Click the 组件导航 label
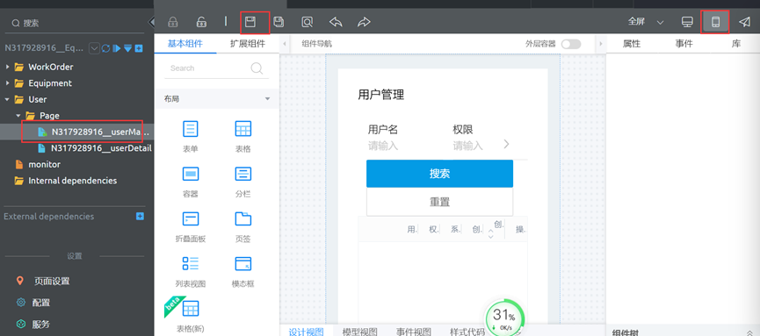The width and height of the screenshot is (760, 336). 316,44
